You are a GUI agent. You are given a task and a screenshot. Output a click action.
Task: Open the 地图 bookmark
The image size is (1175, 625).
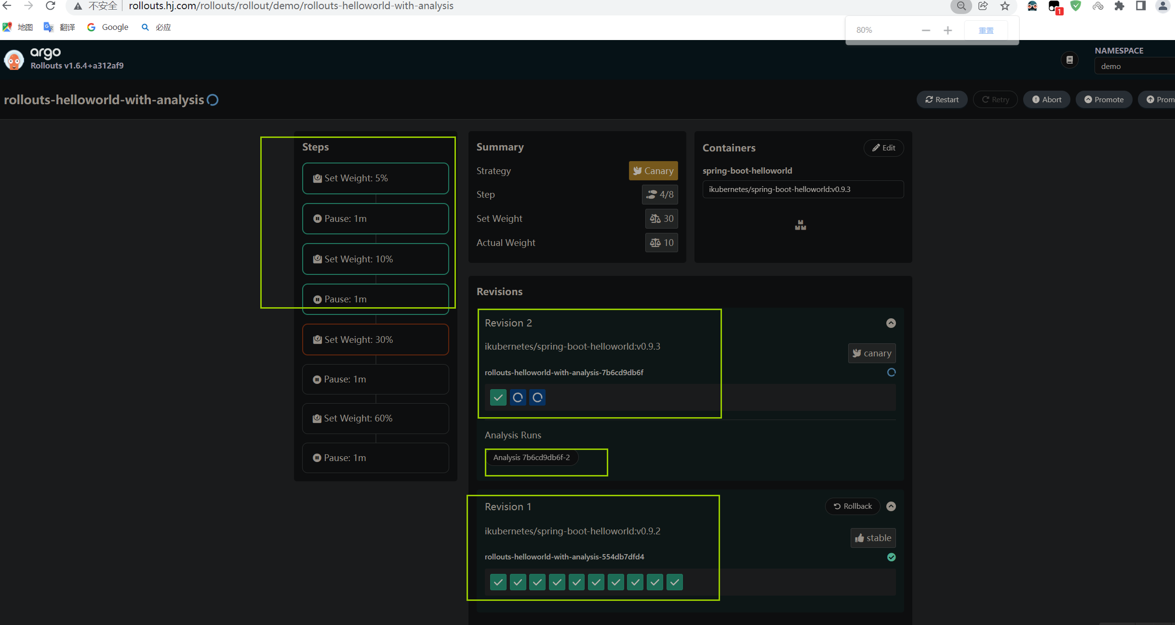(x=17, y=27)
